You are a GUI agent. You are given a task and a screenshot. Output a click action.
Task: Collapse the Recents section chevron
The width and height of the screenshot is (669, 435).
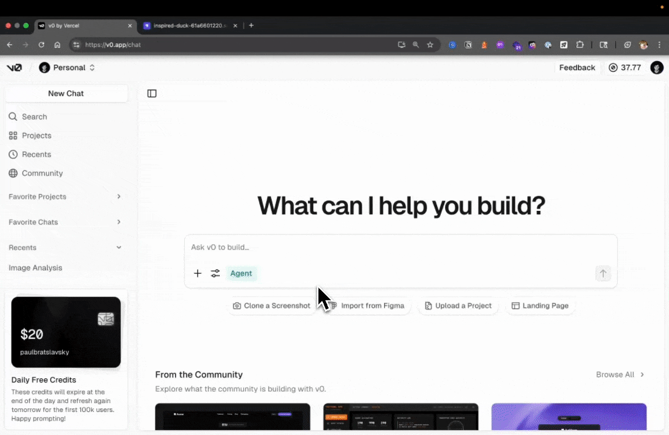coord(118,248)
